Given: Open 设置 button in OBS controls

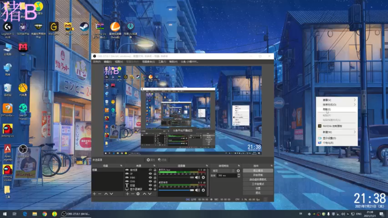Looking at the screenshot, I should 258,188.
